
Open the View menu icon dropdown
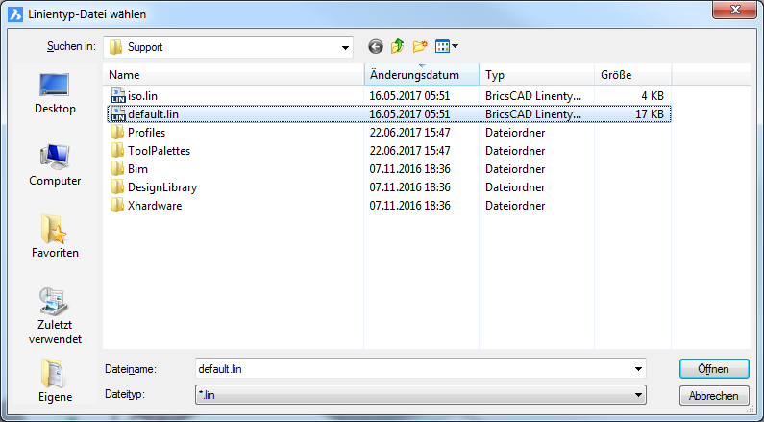[x=447, y=46]
